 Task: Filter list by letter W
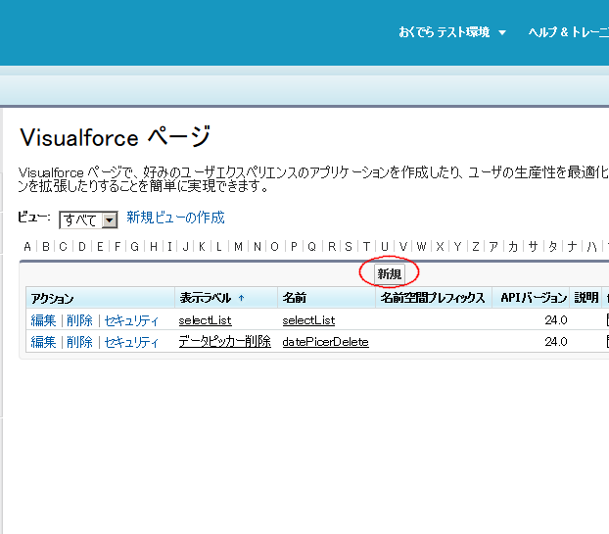click(421, 247)
